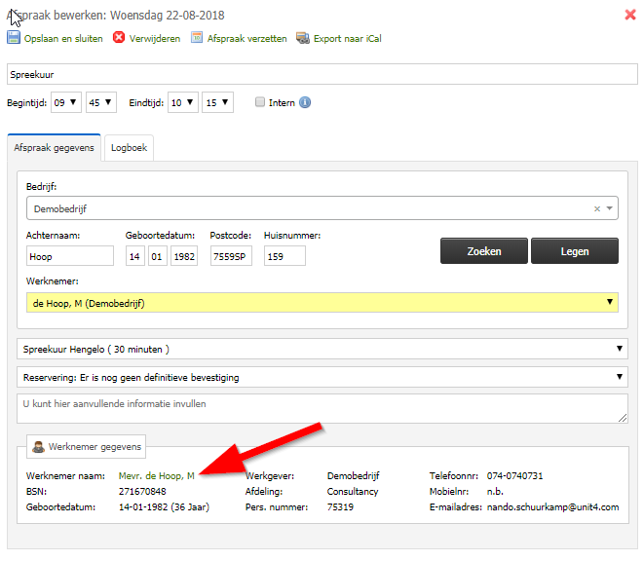Click the Export naar iCal icon
The height and width of the screenshot is (561, 644).
303,38
